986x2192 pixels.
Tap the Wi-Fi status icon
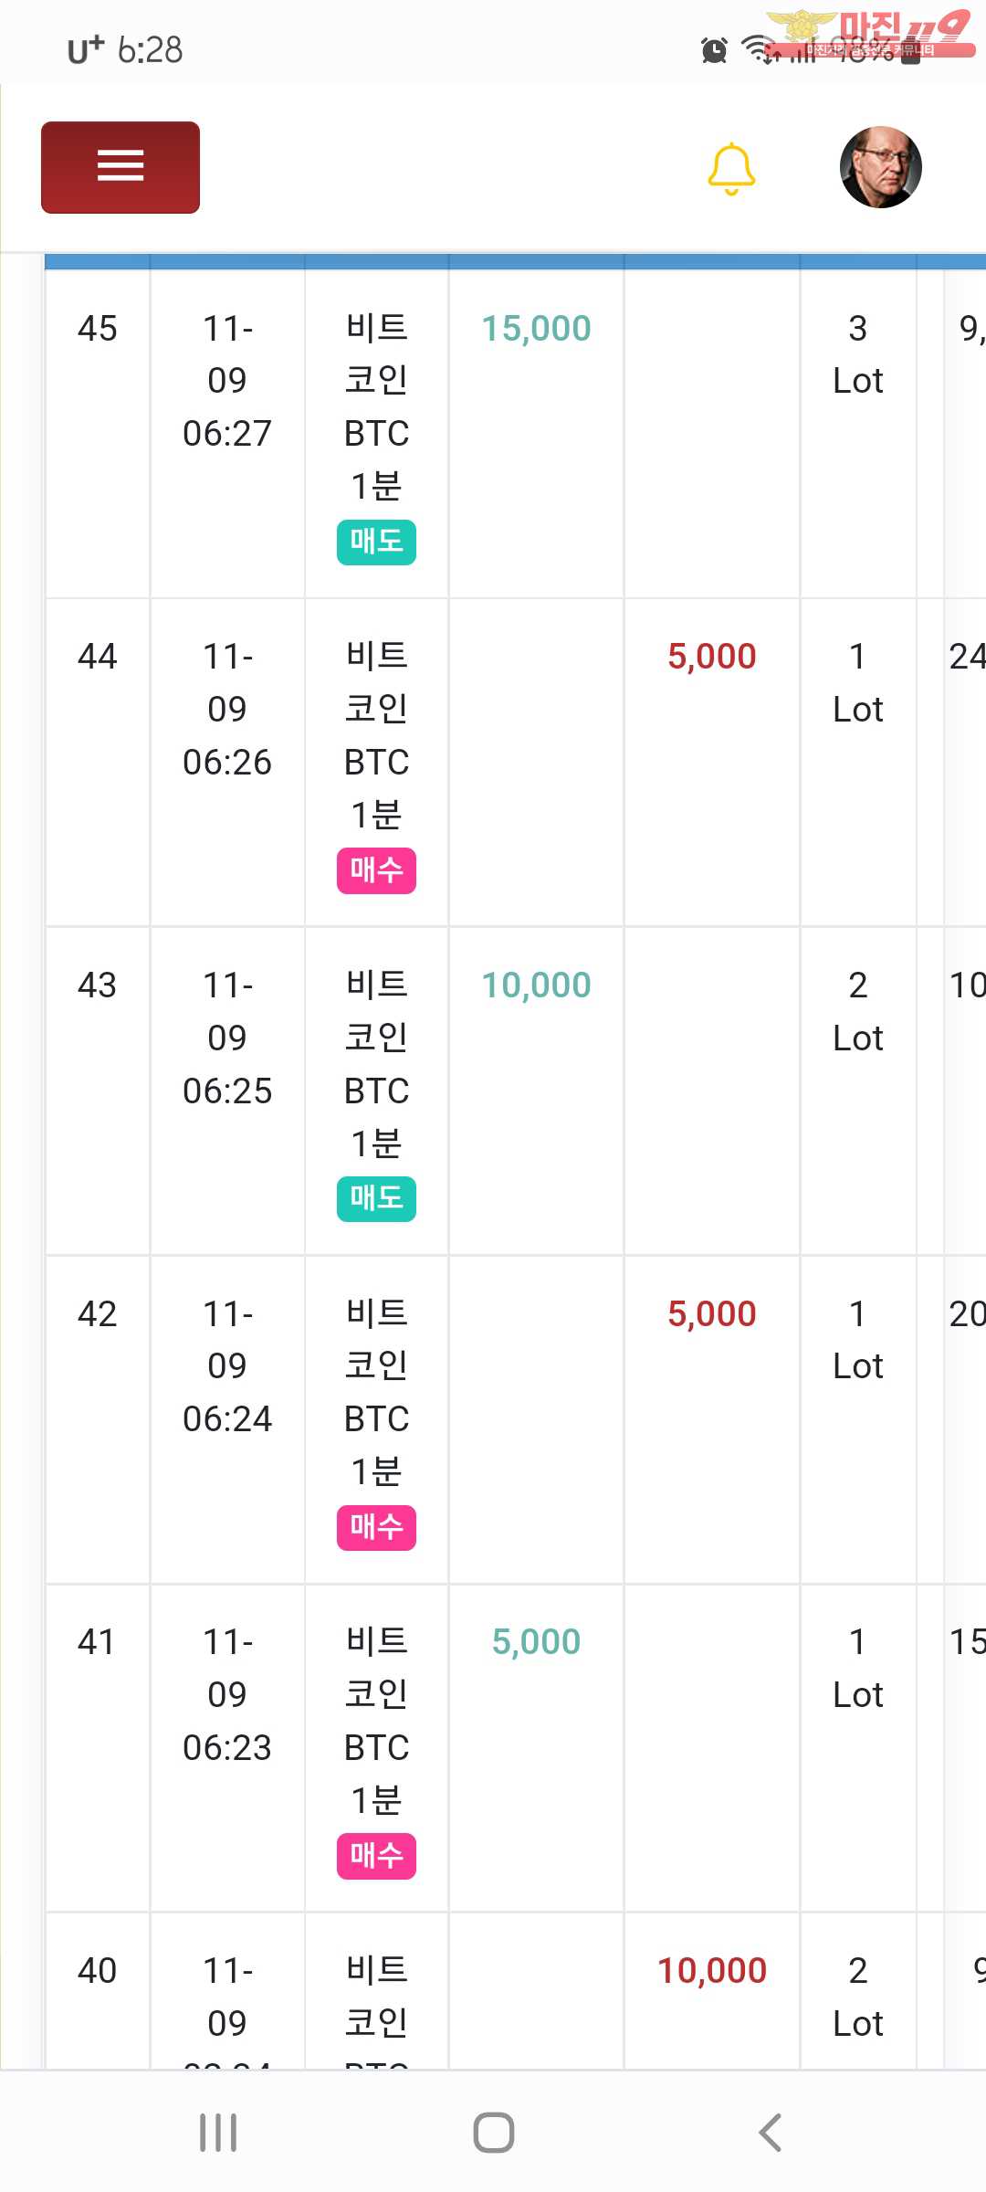tap(758, 49)
